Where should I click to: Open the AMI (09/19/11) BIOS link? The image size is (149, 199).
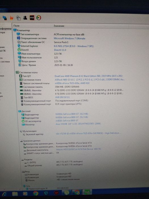tap(62, 97)
